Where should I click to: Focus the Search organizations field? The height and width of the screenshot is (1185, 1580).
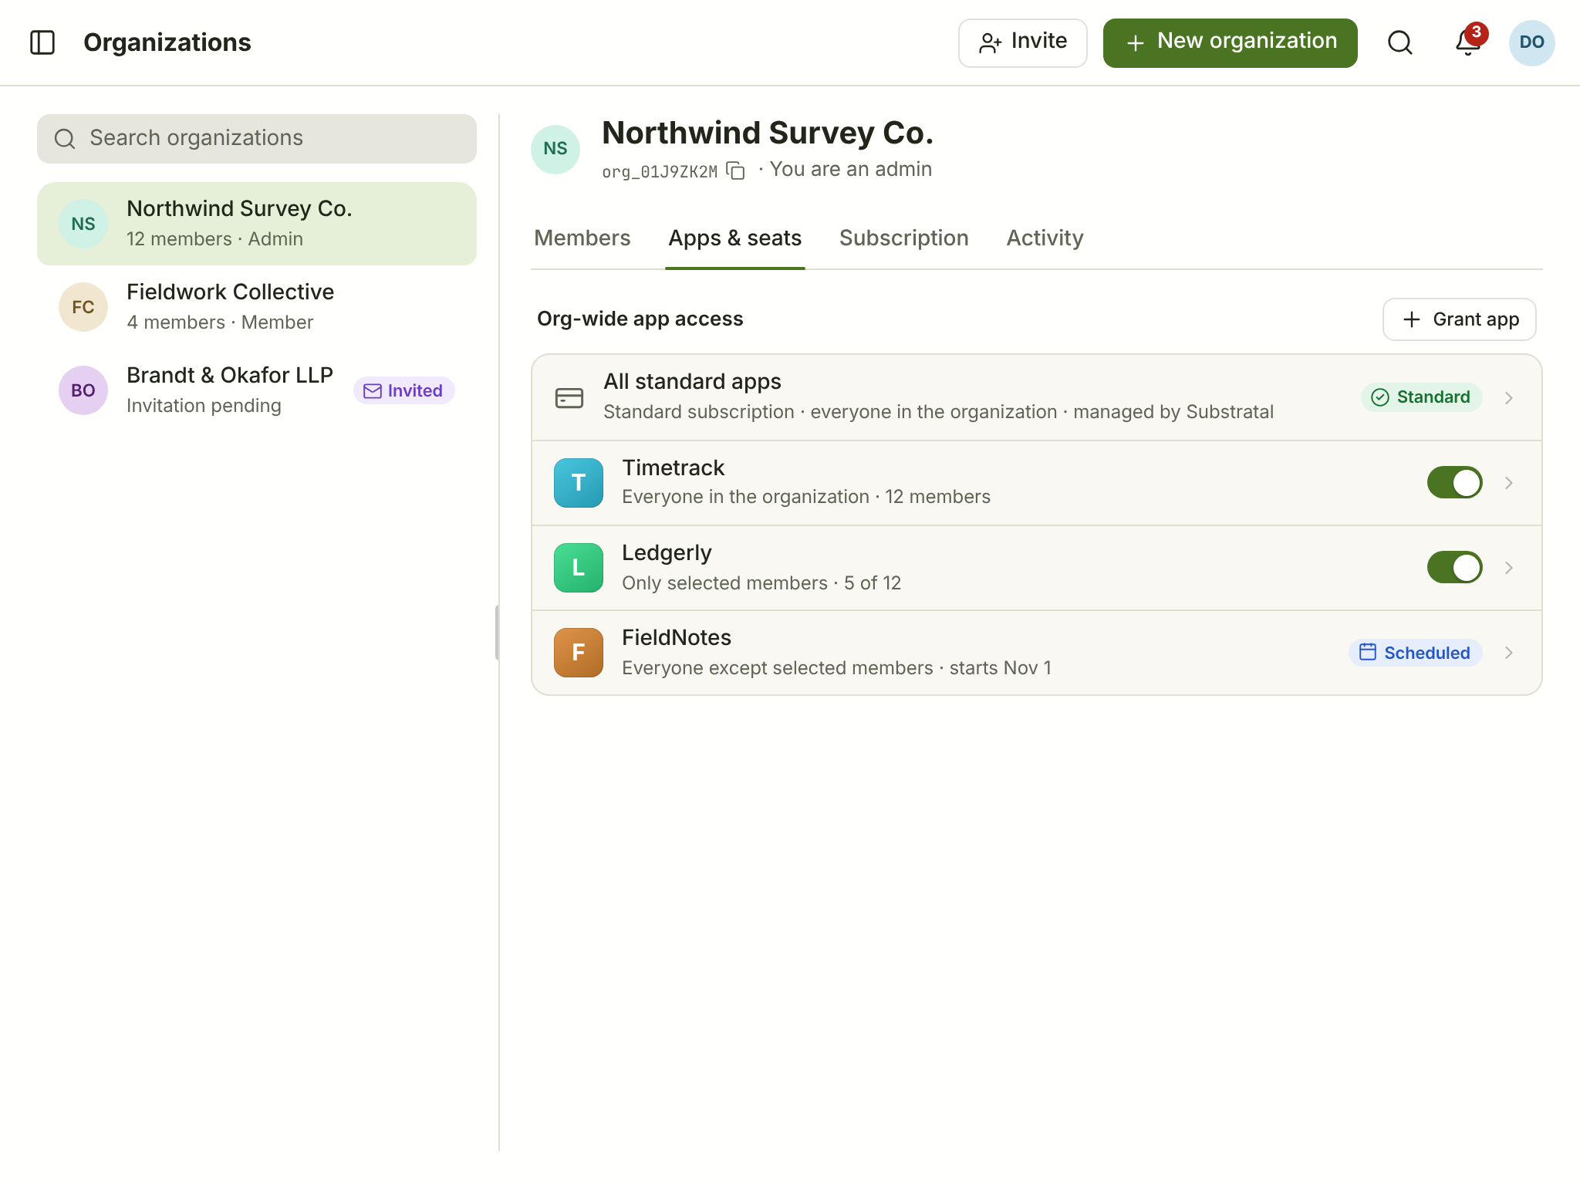coord(257,139)
